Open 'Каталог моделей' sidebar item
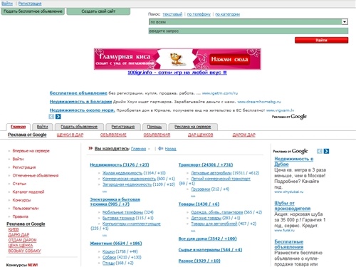Screen dimensions: 356x267 point(28,192)
